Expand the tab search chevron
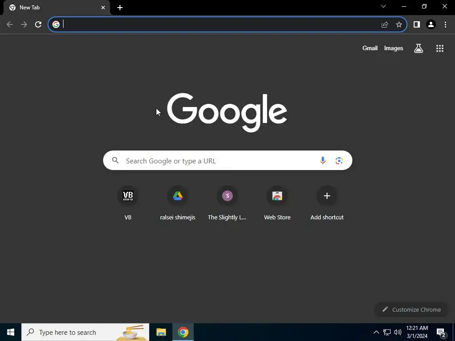Viewport: 455px width, 341px height. [383, 6]
